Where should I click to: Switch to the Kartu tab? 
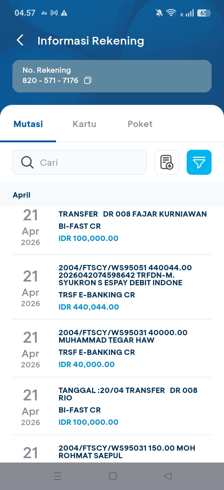point(84,124)
